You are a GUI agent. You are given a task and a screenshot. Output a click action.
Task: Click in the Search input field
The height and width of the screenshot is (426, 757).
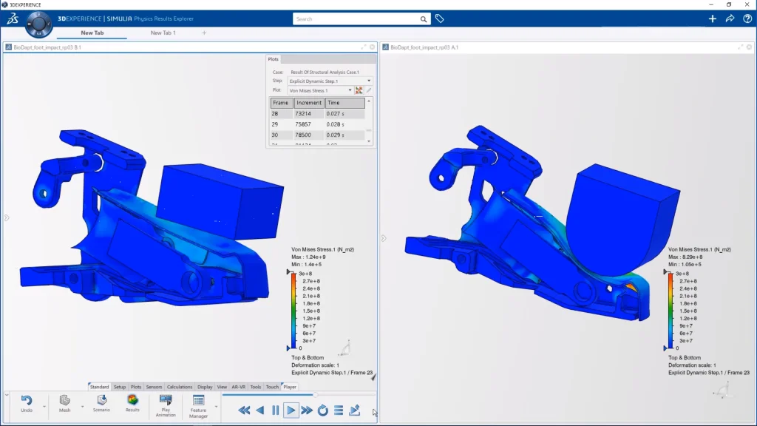click(x=355, y=19)
